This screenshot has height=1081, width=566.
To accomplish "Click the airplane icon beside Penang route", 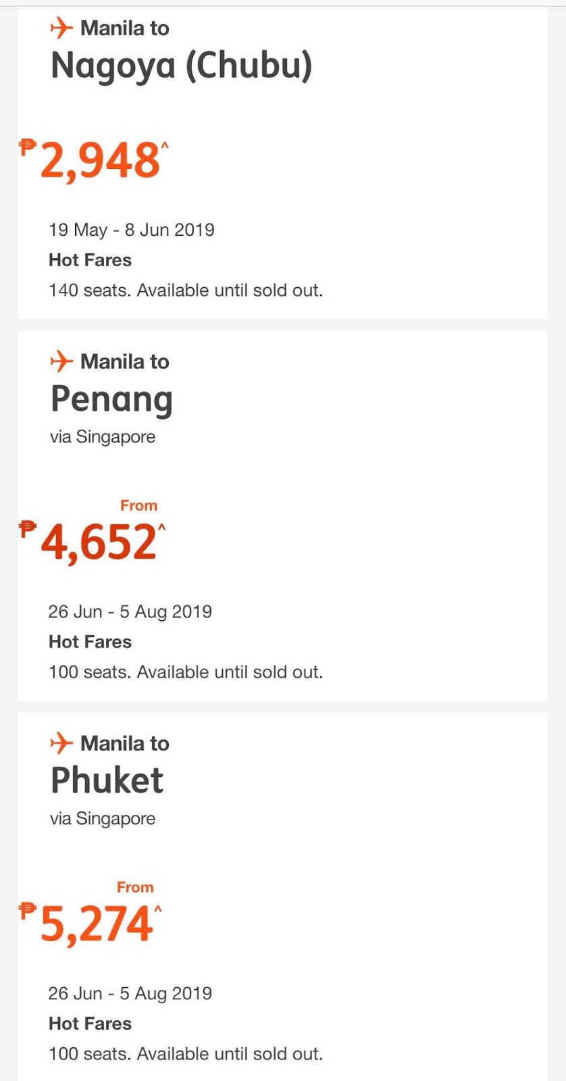I will (x=61, y=361).
